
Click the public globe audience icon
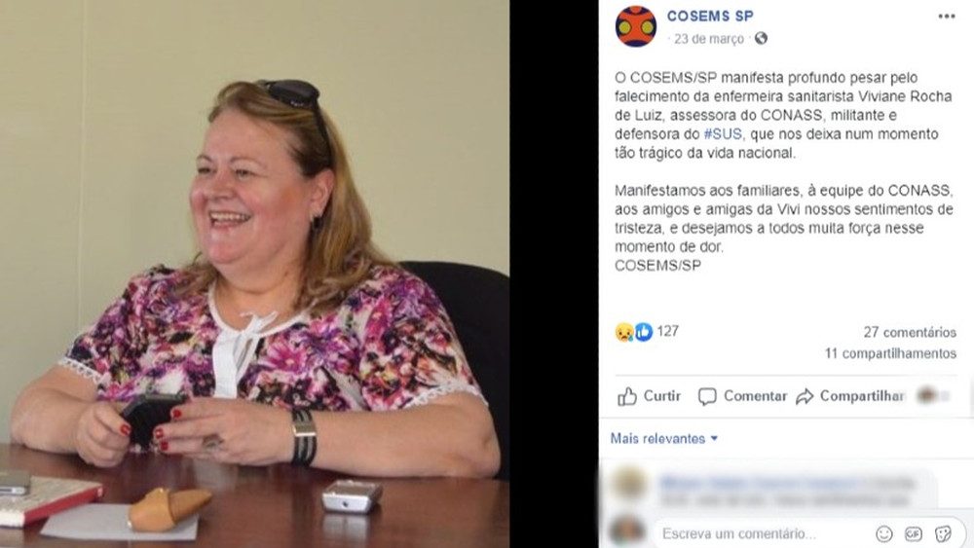point(761,39)
